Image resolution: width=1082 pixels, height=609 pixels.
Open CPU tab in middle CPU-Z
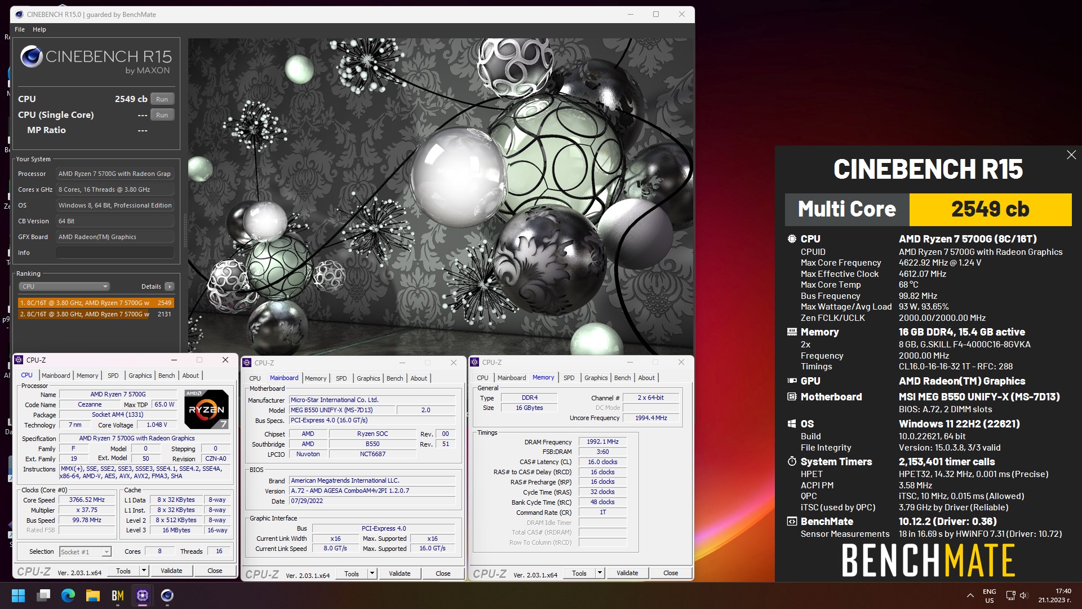255,378
